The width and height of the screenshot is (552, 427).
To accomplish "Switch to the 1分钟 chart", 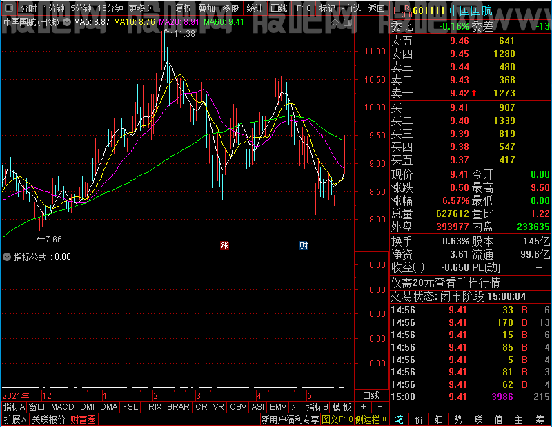I will coord(55,8).
